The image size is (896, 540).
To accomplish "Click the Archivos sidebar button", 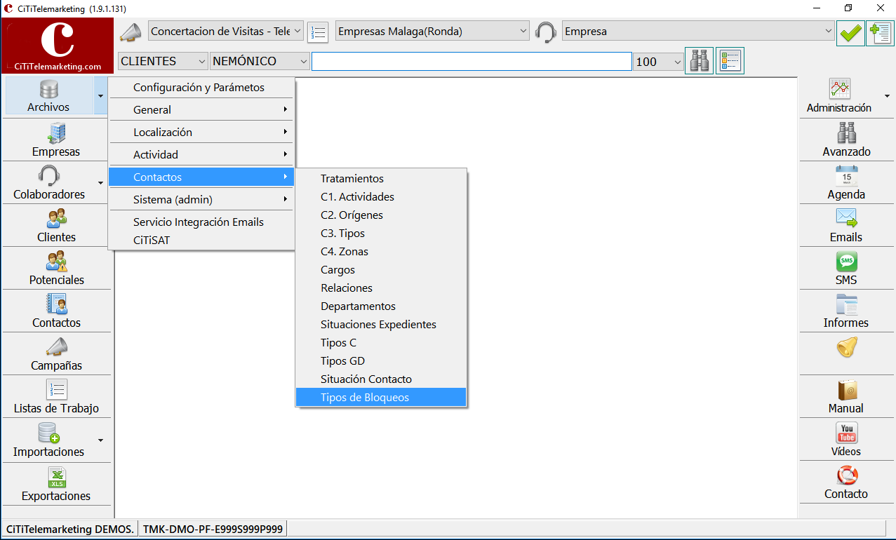I will [x=48, y=96].
